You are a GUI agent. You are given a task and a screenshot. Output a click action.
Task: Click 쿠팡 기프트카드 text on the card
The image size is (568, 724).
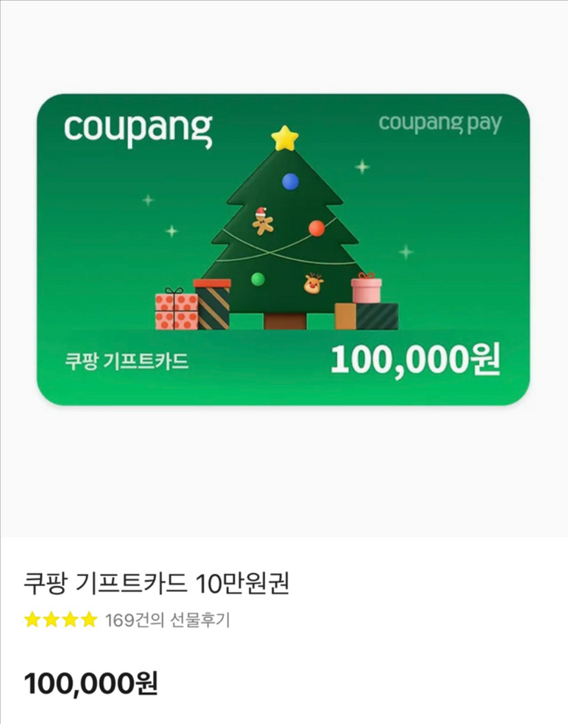click(126, 361)
